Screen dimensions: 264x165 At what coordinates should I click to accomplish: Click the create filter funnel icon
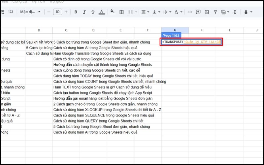pyautogui.click(x=215, y=12)
